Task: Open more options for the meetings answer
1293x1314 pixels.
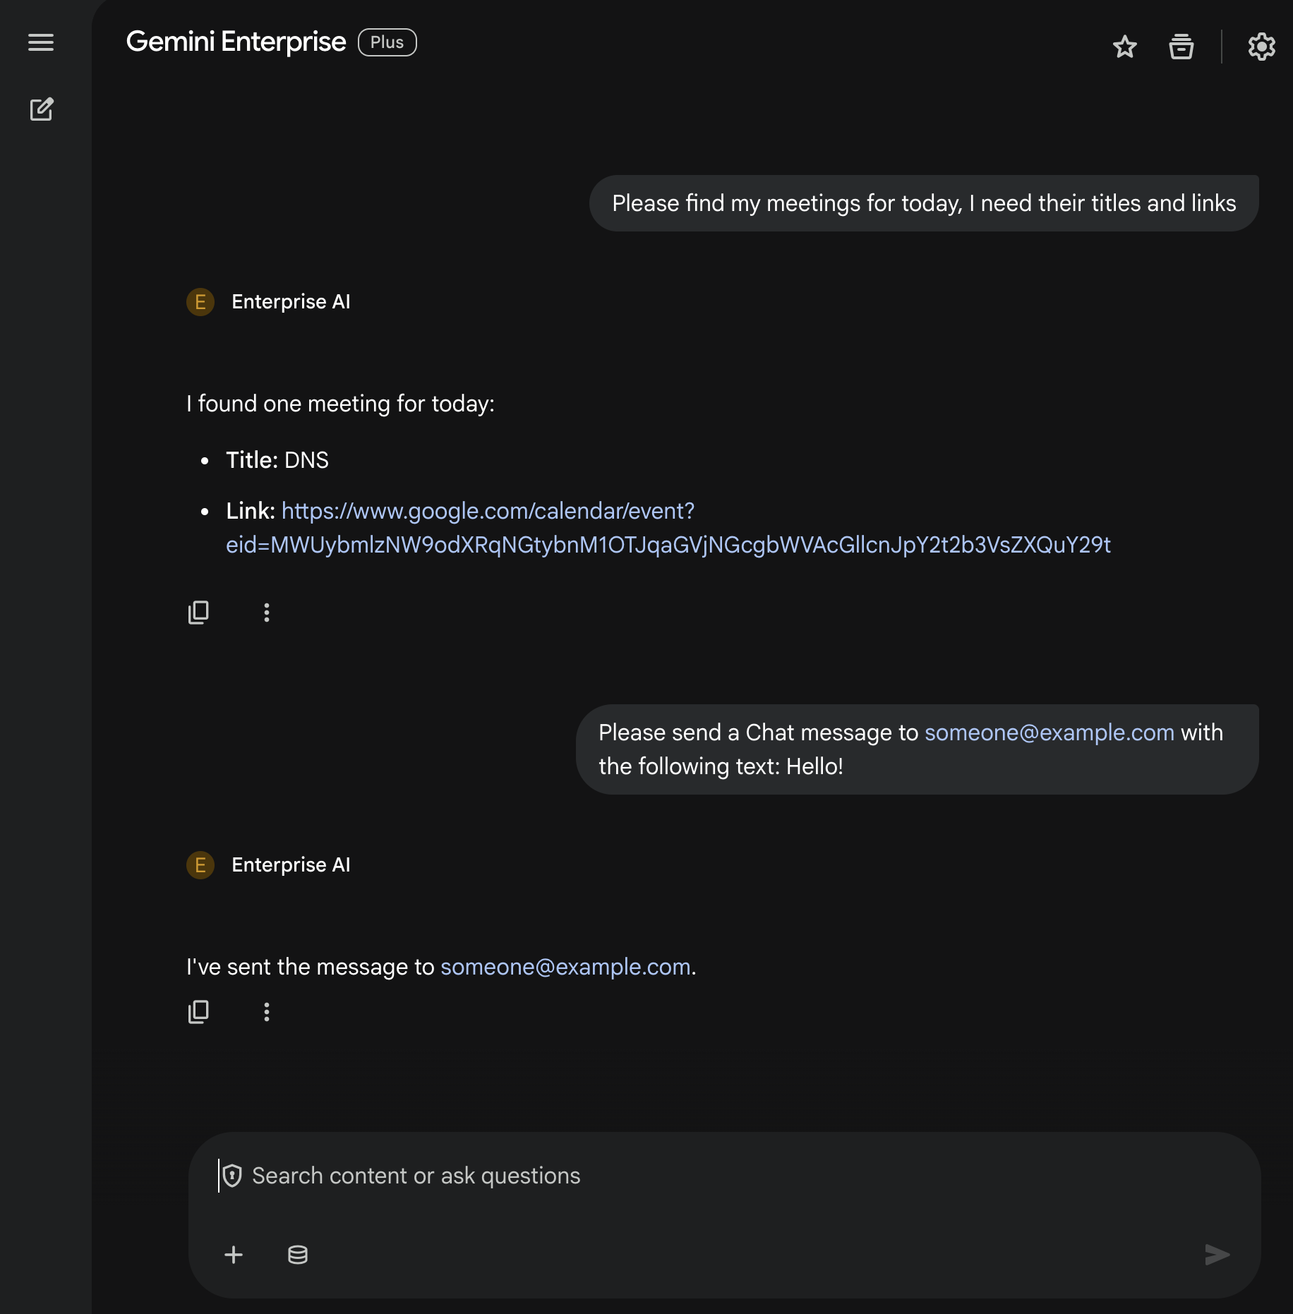Action: point(267,613)
